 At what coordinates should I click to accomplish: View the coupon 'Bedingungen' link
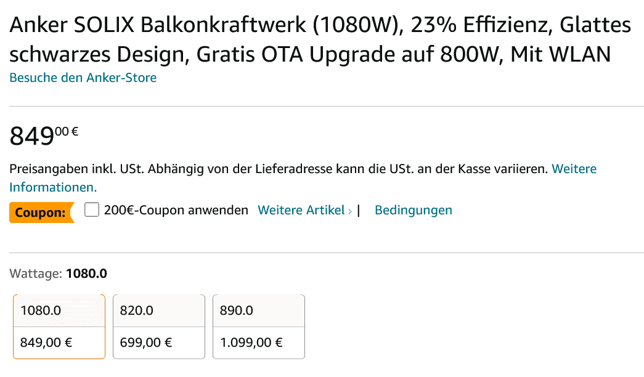coord(413,210)
